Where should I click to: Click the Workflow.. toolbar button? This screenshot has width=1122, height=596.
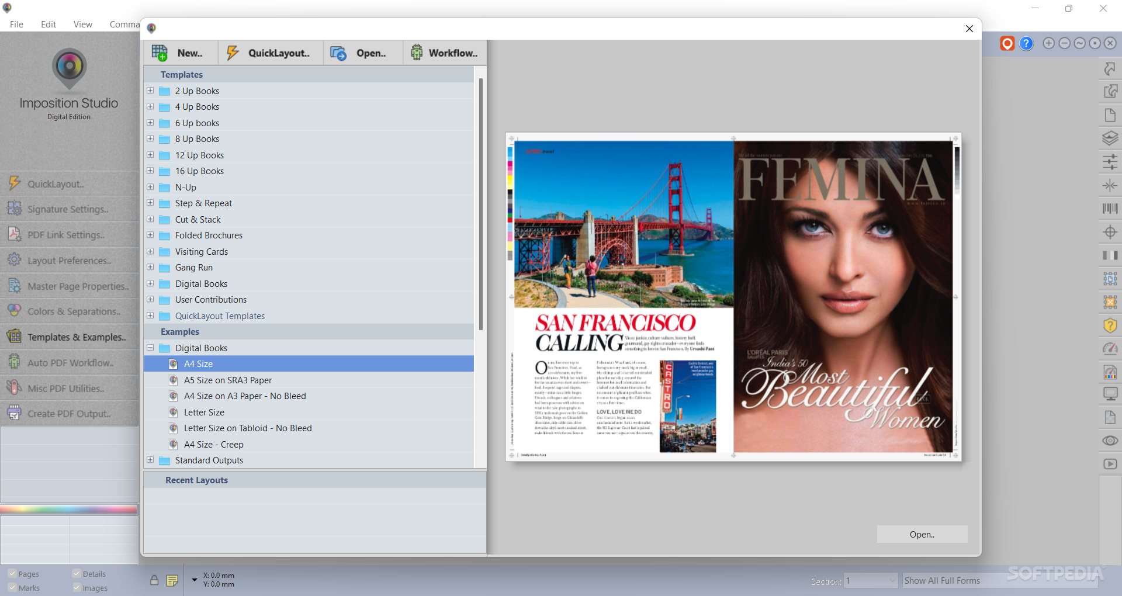point(445,53)
